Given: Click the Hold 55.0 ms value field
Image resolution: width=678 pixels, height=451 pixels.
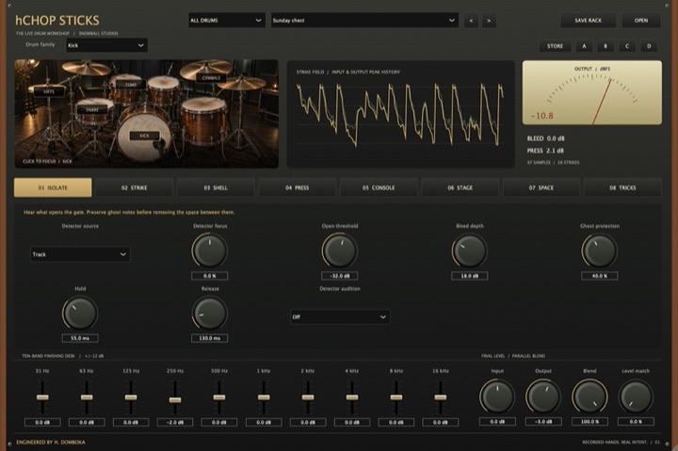Looking at the screenshot, I should click(x=80, y=338).
